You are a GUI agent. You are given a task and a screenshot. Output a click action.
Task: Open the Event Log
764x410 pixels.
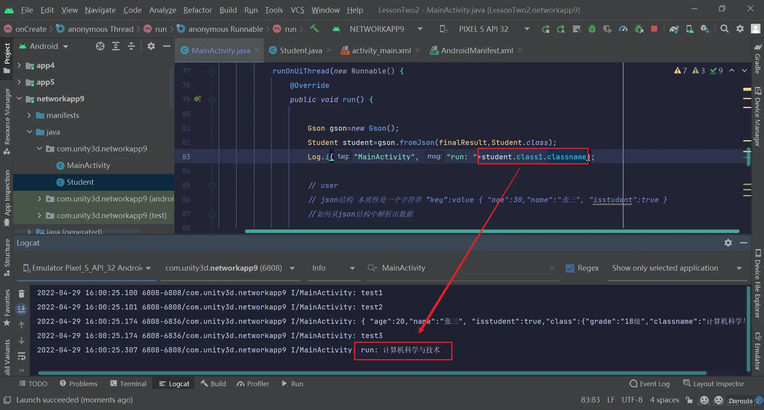(x=650, y=384)
